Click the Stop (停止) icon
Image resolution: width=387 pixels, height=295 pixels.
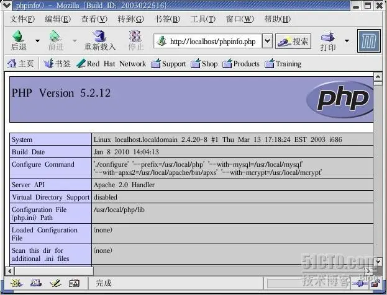135,37
